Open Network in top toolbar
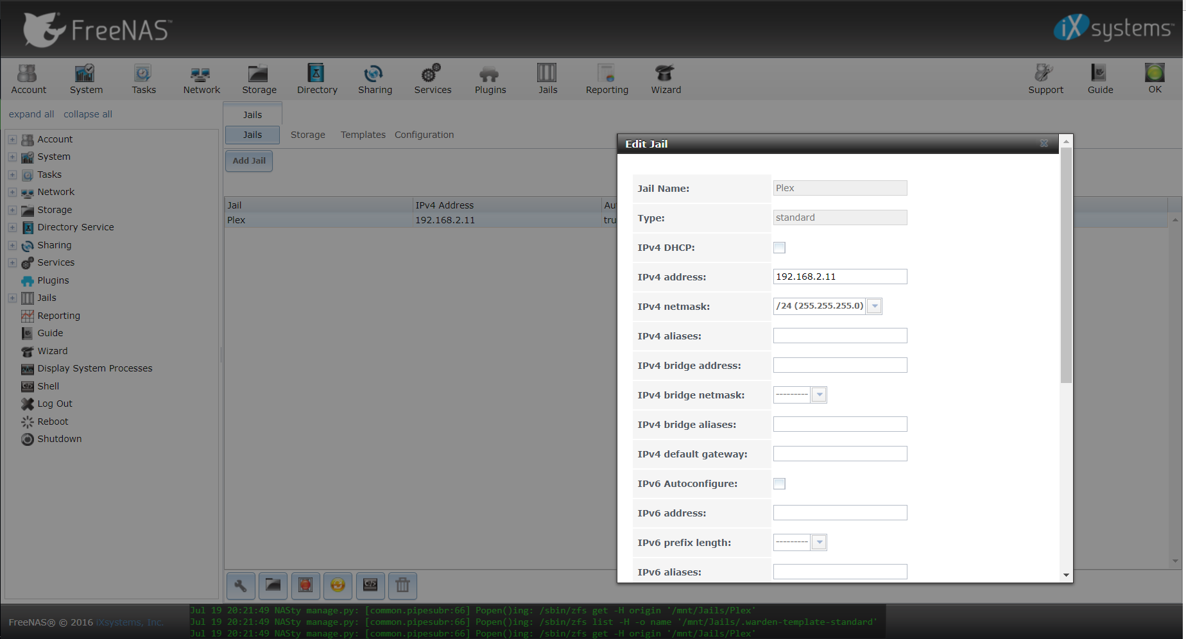Screen dimensions: 1186x639 pos(202,79)
